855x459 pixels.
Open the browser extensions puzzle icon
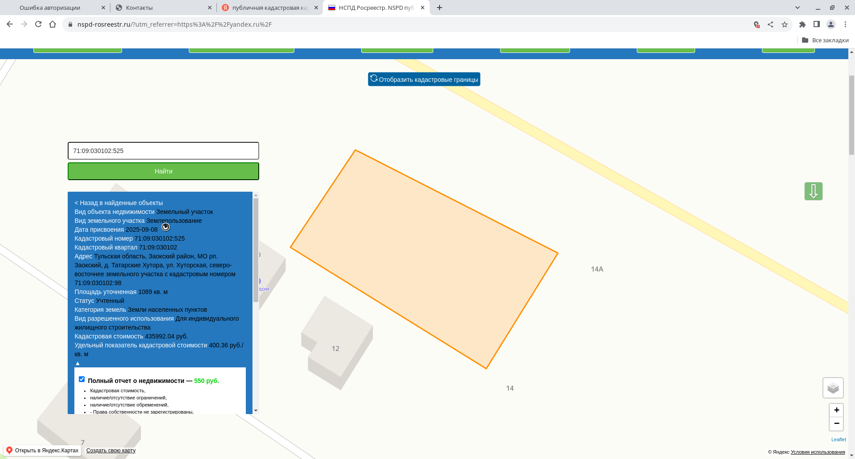tap(802, 24)
